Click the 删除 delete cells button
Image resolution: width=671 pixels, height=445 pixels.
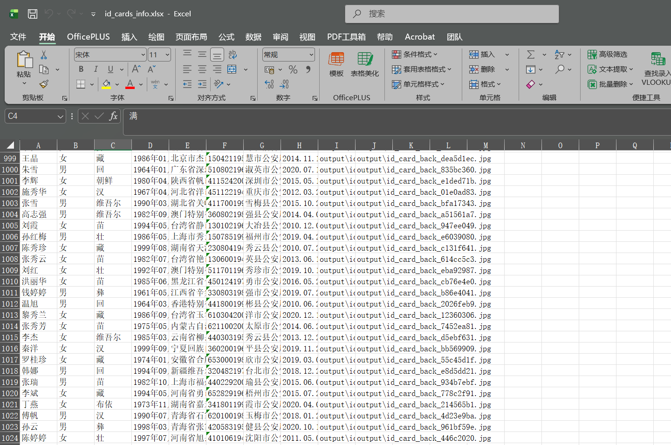tap(483, 69)
